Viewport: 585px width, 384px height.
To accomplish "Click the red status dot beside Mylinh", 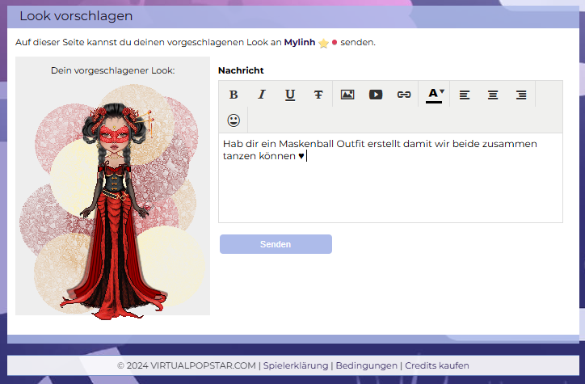I will pos(335,43).
